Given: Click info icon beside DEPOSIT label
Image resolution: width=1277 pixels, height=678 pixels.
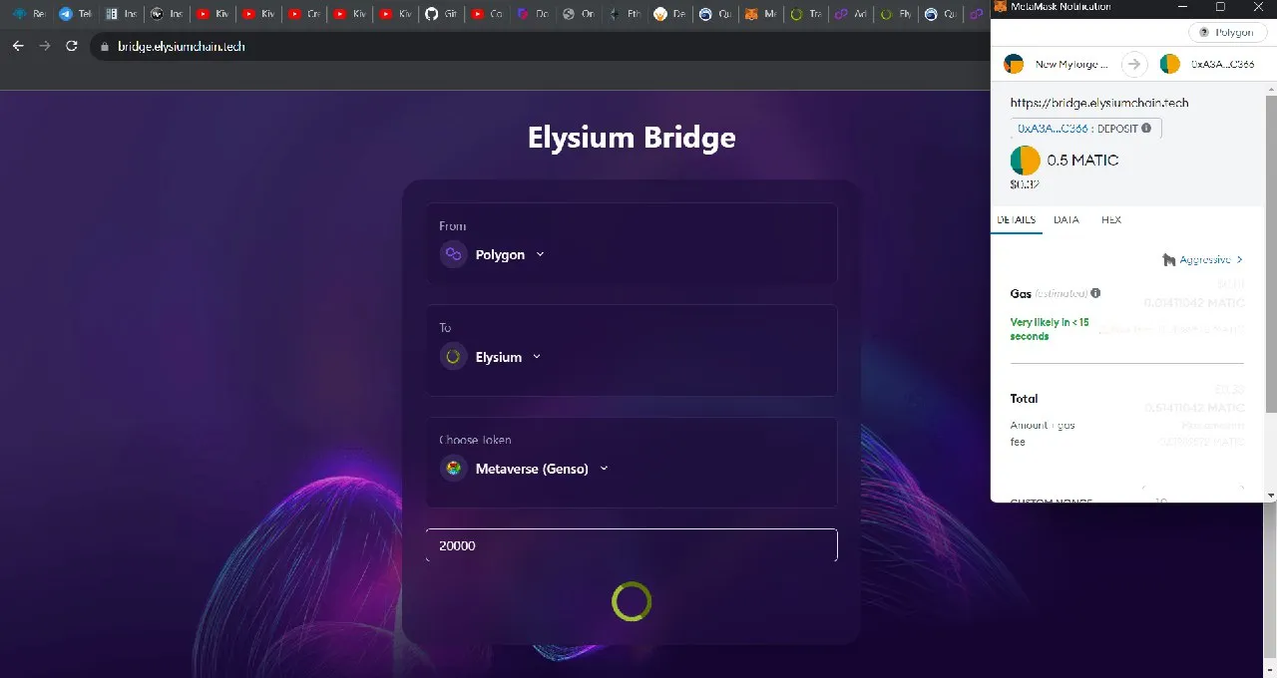Looking at the screenshot, I should (x=1146, y=129).
